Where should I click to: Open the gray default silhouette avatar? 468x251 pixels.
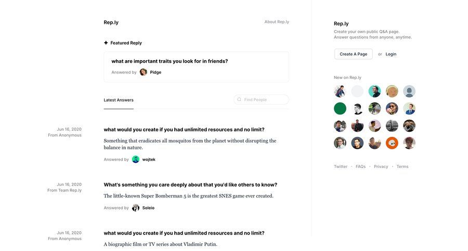pyautogui.click(x=409, y=91)
